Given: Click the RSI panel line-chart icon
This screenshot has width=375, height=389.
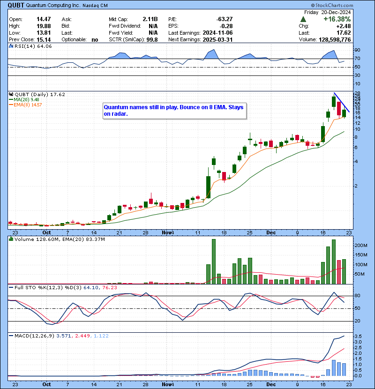Looking at the screenshot, I should pyautogui.click(x=11, y=46).
